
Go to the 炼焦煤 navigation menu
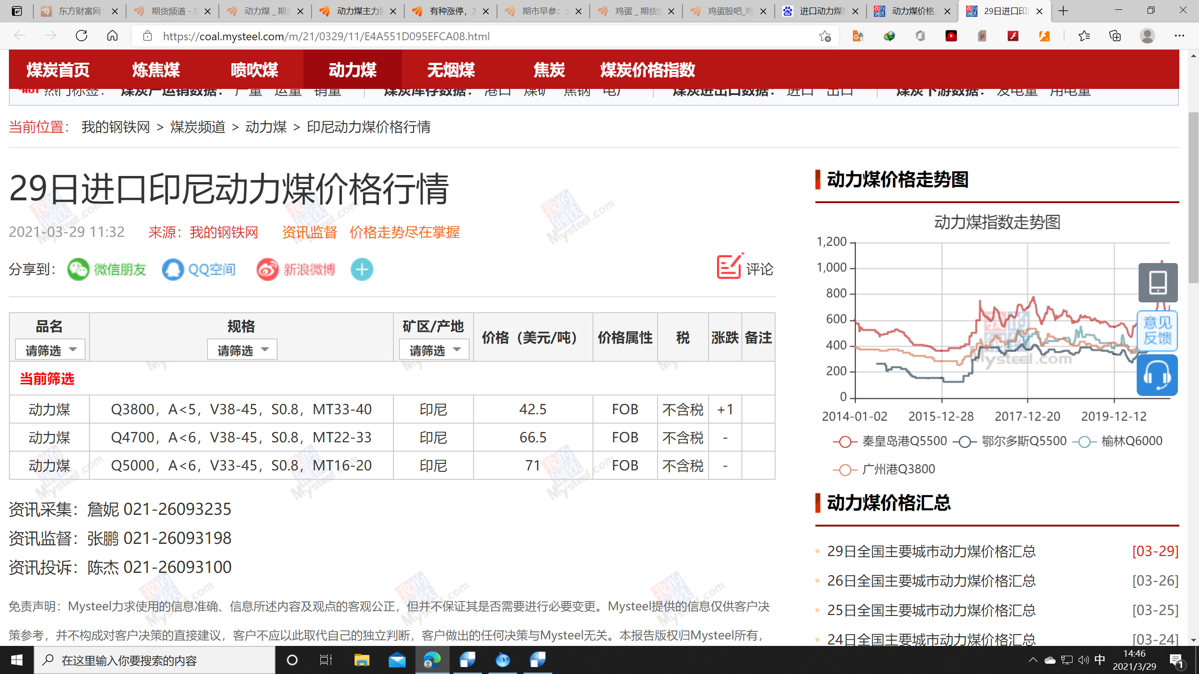coord(156,70)
